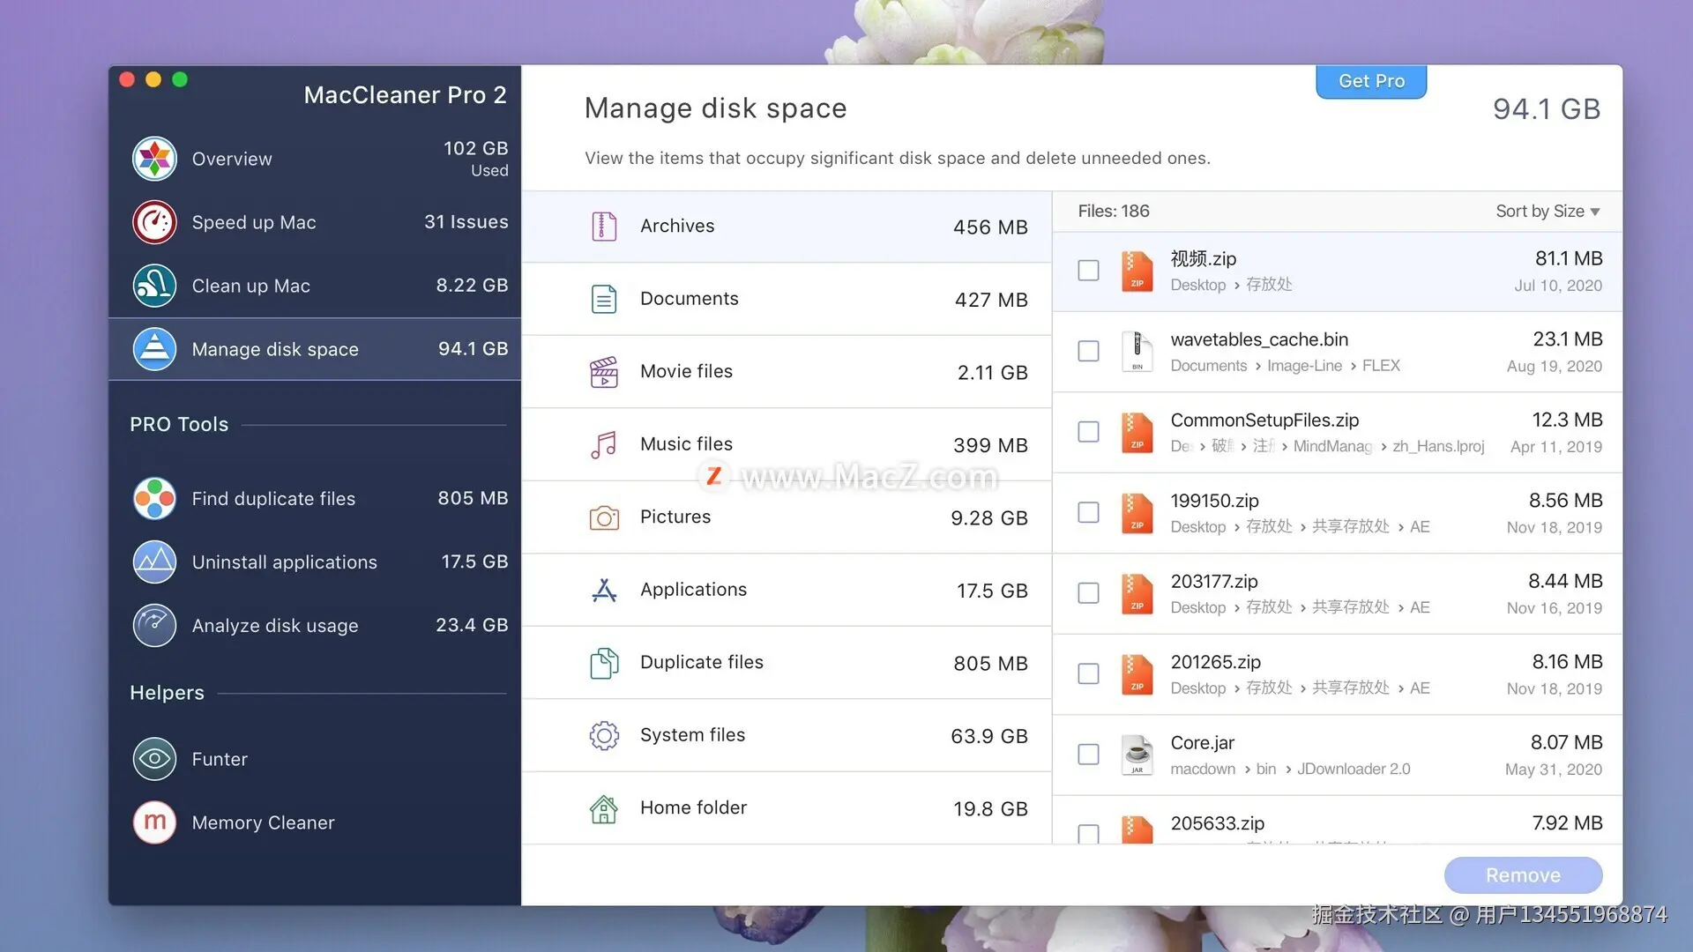The height and width of the screenshot is (952, 1693).
Task: Open the Sort by Size dropdown
Action: coord(1547,212)
